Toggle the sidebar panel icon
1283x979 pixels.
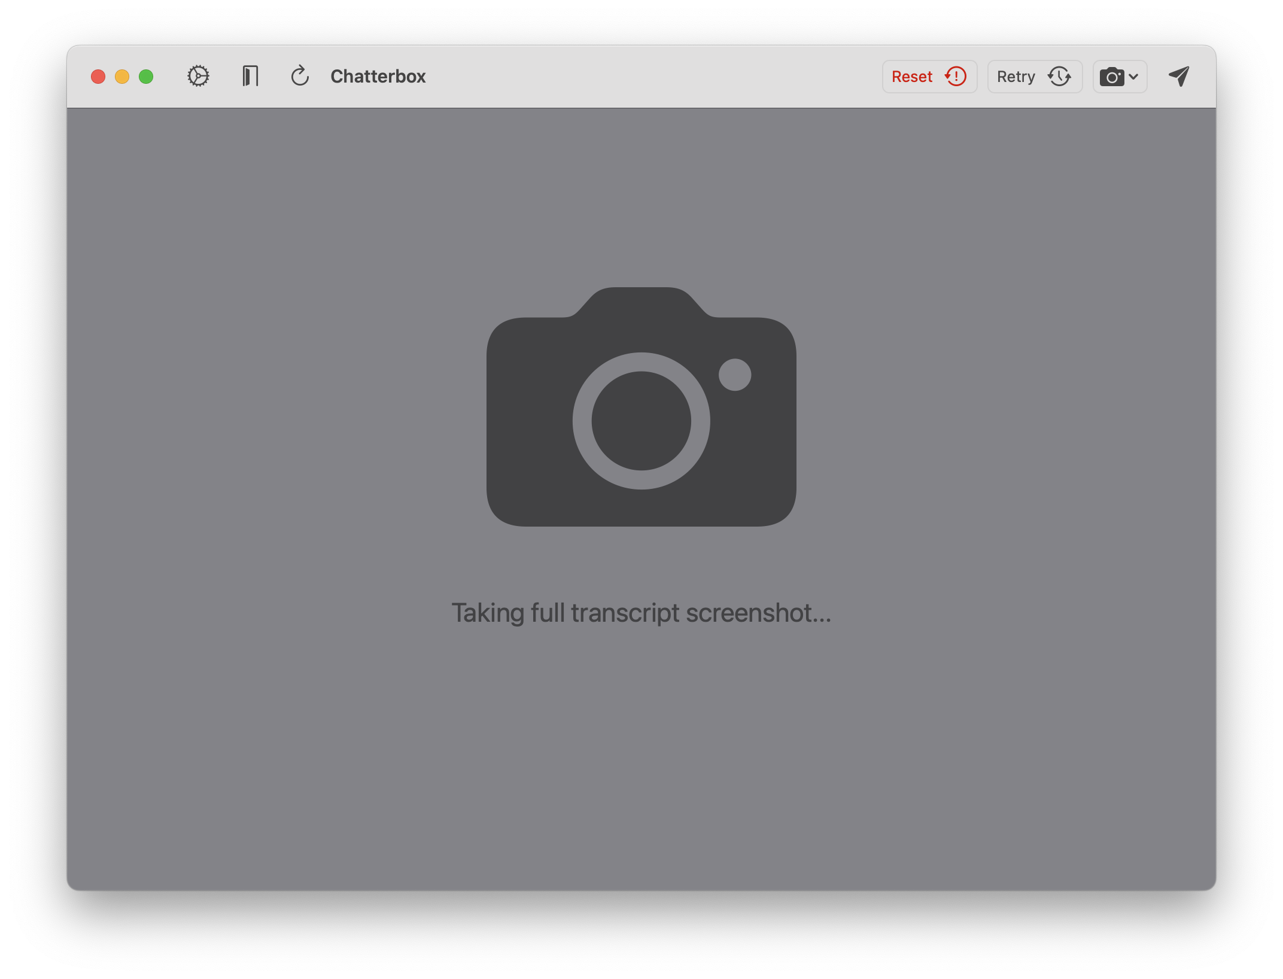click(x=250, y=76)
